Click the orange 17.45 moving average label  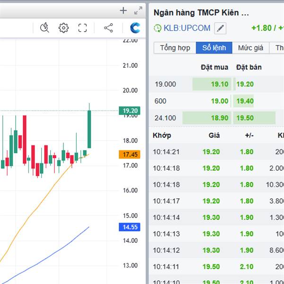click(x=130, y=154)
